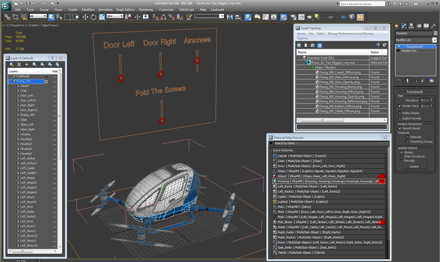Activate the Select Object tool

[x=51, y=17]
